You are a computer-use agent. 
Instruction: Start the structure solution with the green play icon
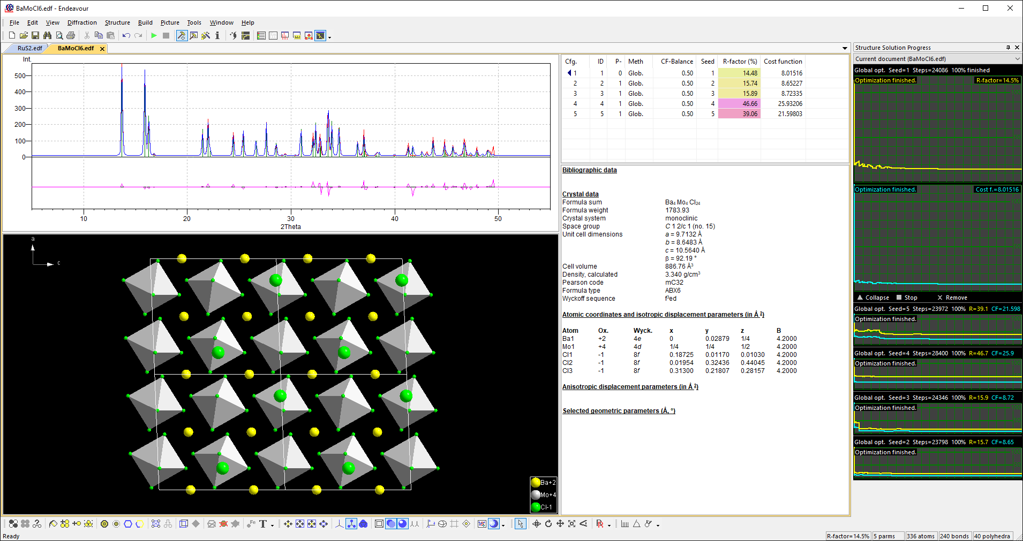tap(154, 36)
